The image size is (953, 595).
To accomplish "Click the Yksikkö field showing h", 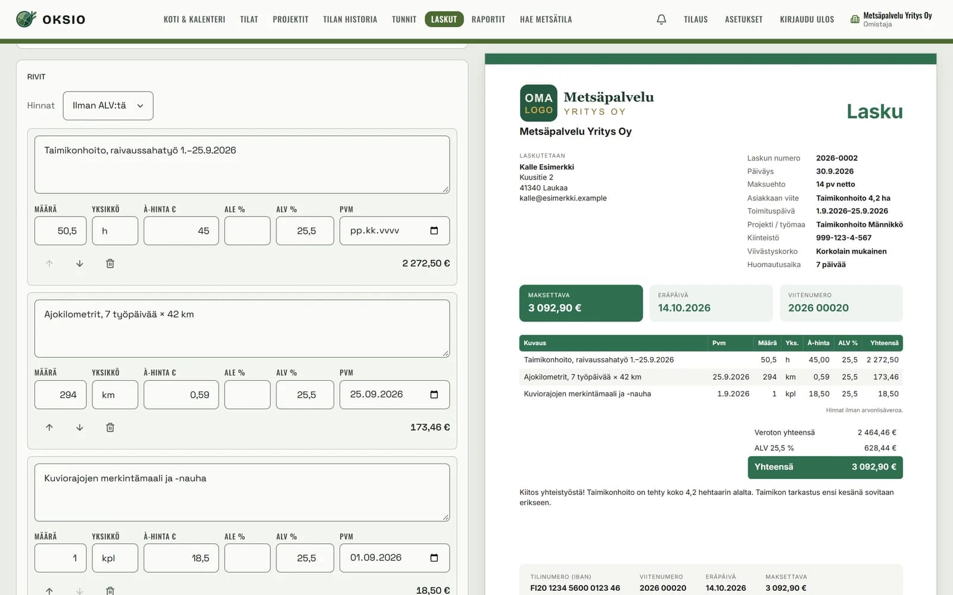I will click(x=115, y=231).
